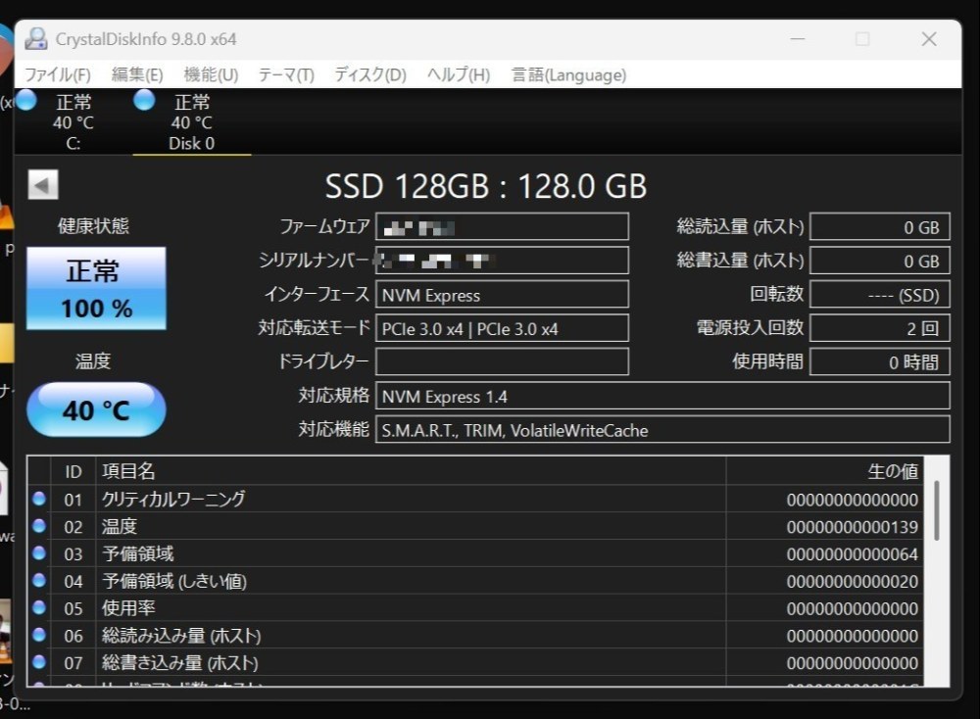Open the ファイル(F) menu

point(58,75)
